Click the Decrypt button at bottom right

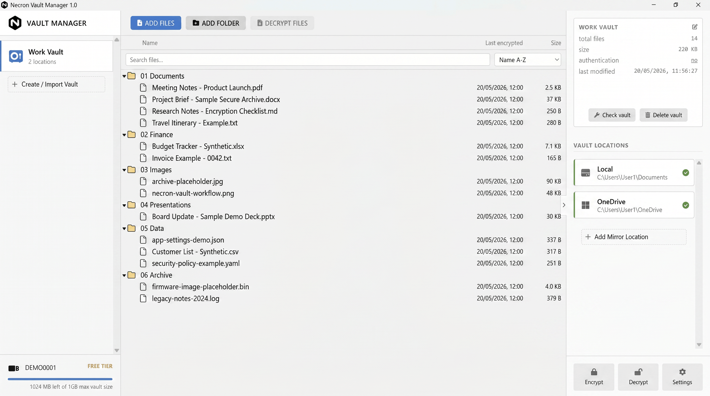tap(638, 377)
